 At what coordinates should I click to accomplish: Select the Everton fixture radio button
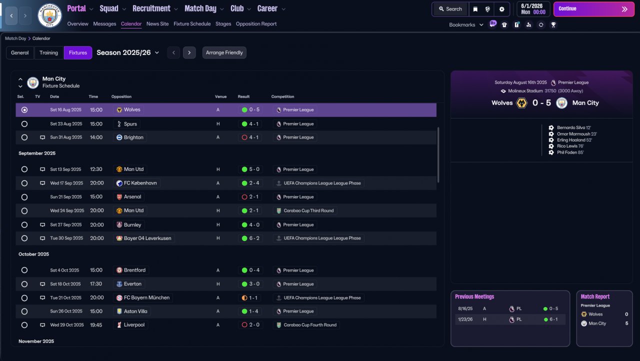coord(24,284)
